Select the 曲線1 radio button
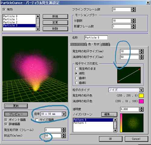The height and width of the screenshot is (145, 151). (76, 78)
